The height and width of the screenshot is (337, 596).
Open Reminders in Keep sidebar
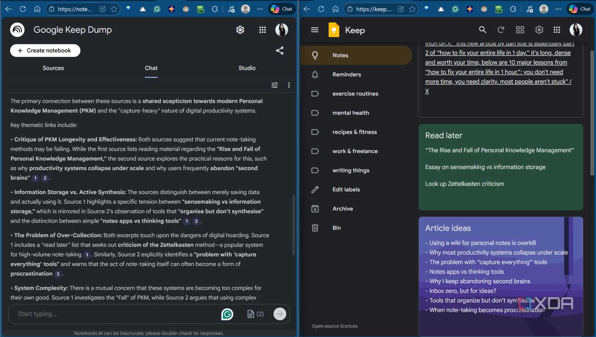[356, 74]
